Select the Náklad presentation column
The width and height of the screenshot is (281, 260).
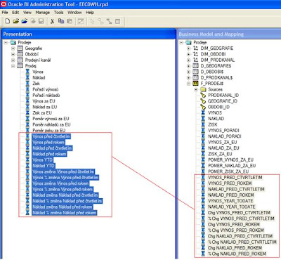click(x=39, y=77)
